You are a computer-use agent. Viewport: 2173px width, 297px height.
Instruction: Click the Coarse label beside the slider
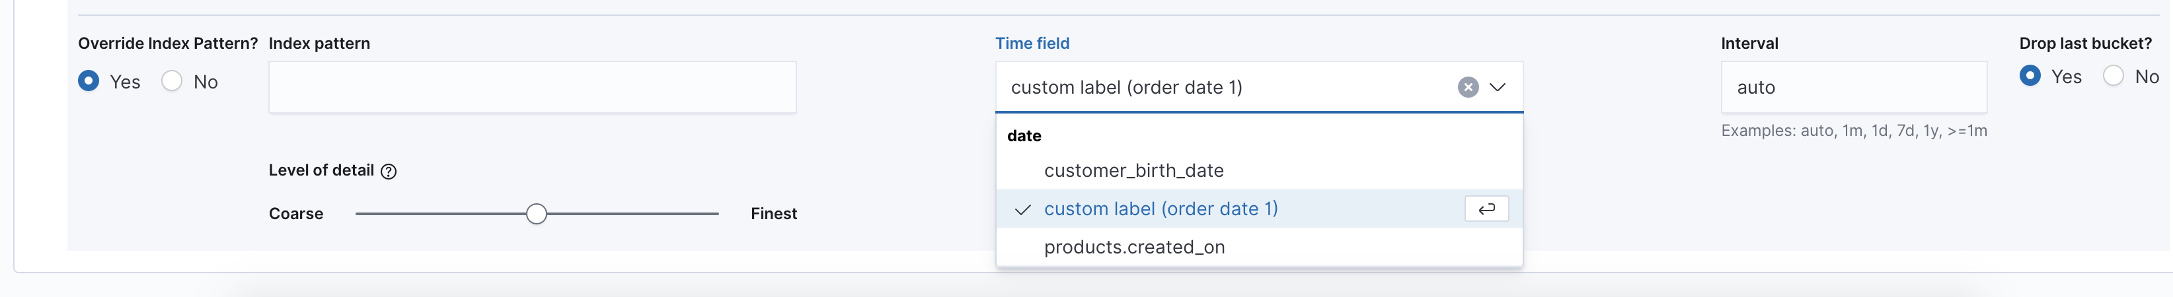pos(295,214)
